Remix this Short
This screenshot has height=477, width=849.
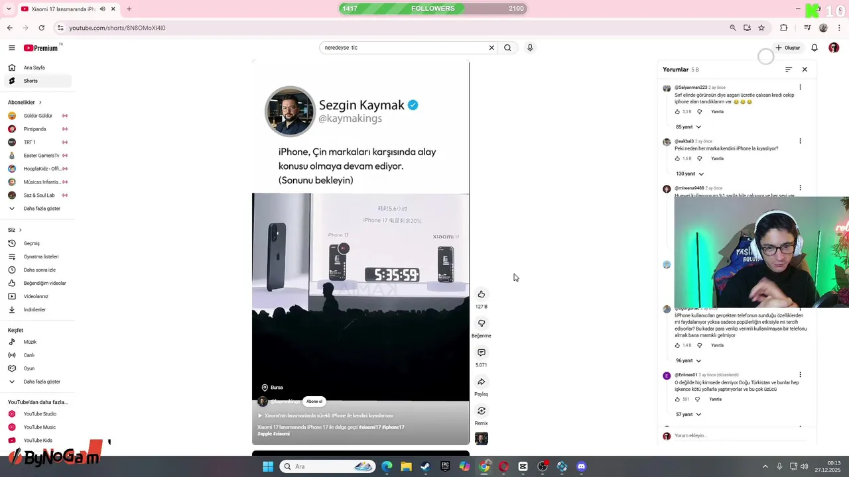[x=482, y=411]
